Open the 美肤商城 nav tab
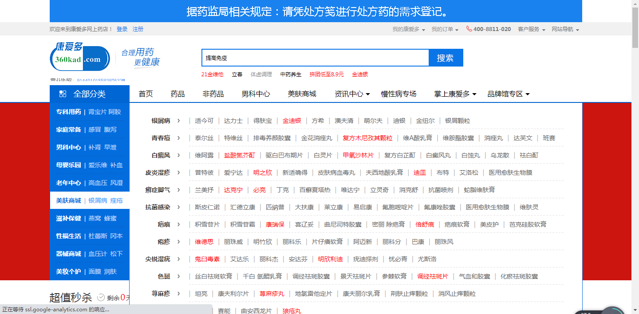639x314 pixels. [x=302, y=94]
